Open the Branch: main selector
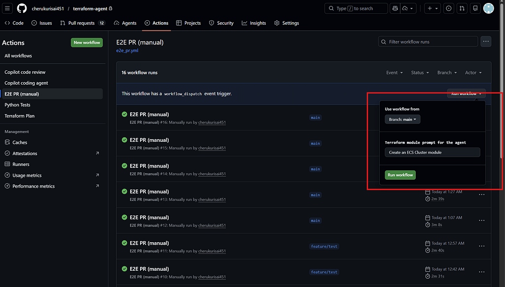The width and height of the screenshot is (505, 287). click(x=402, y=120)
